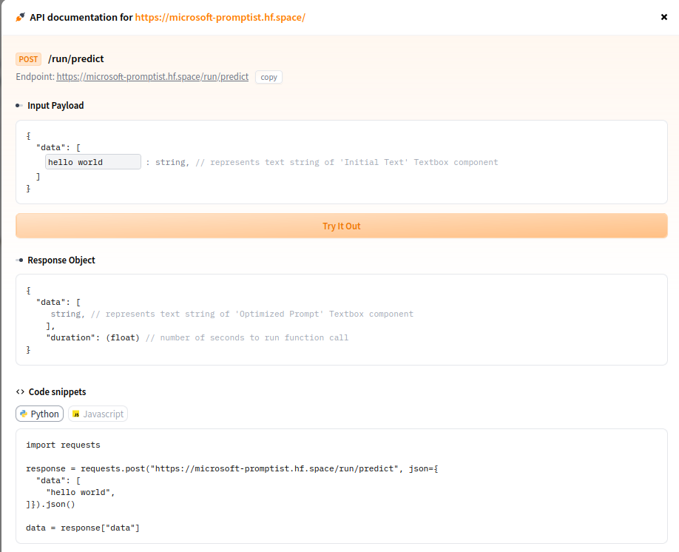Close the API documentation panel
The image size is (679, 552).
click(x=663, y=17)
